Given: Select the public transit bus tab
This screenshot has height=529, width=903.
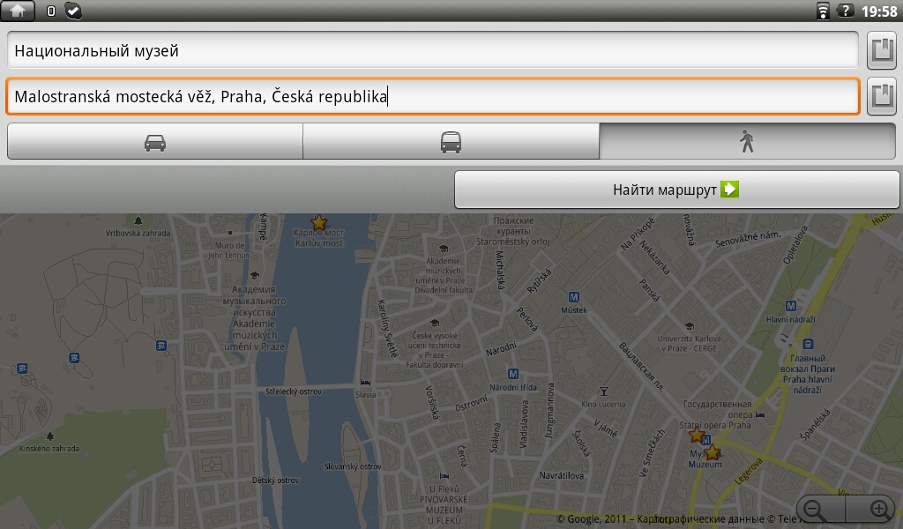Looking at the screenshot, I should (451, 141).
